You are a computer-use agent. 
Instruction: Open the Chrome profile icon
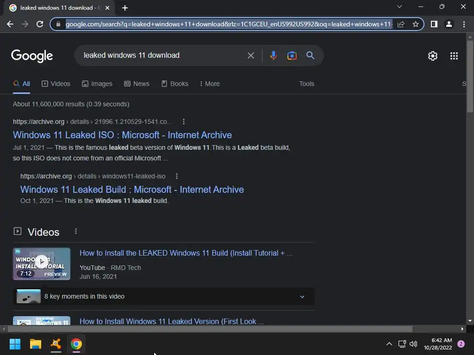(449, 24)
